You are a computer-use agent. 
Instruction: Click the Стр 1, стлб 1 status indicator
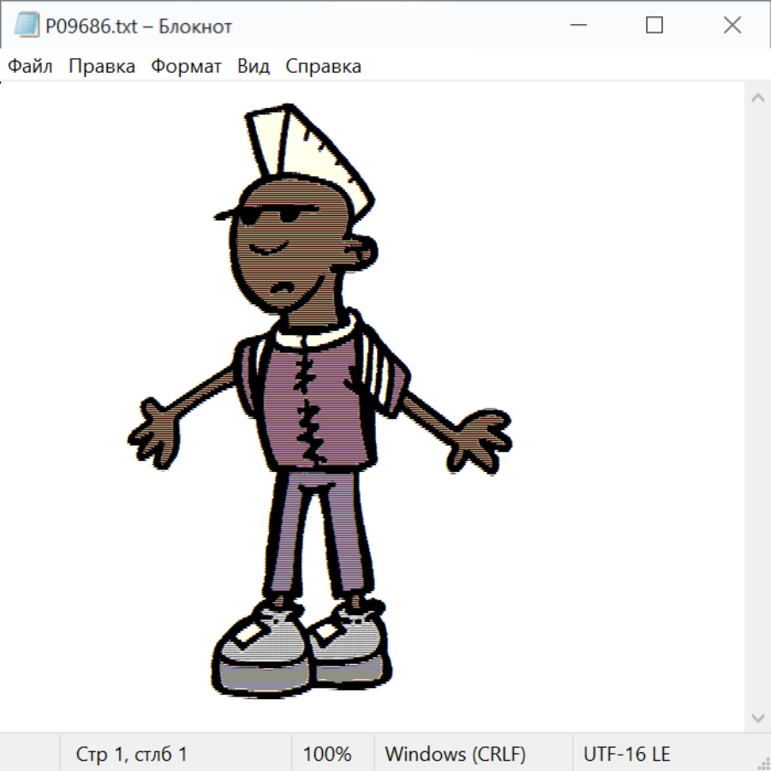[x=131, y=755]
